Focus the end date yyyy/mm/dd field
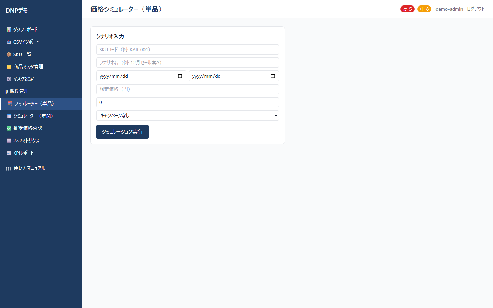Image resolution: width=493 pixels, height=308 pixels. [234, 76]
